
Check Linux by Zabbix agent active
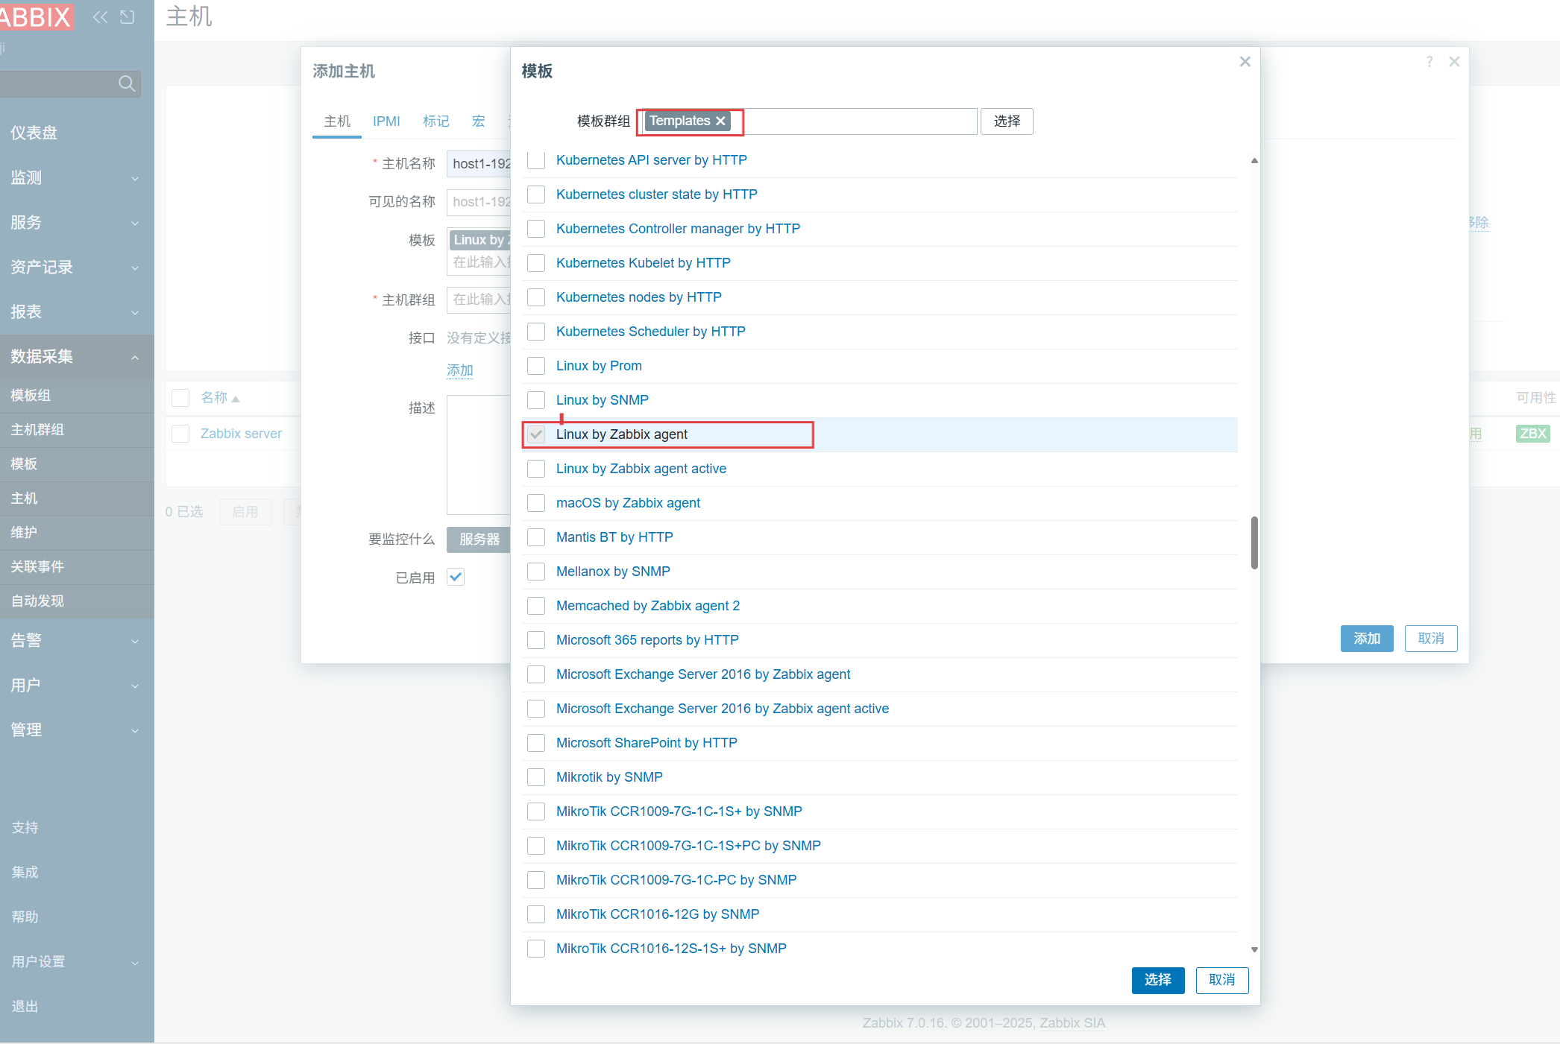tap(536, 469)
